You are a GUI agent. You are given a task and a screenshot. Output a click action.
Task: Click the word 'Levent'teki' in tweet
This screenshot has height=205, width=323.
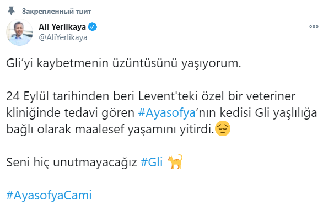168,96
